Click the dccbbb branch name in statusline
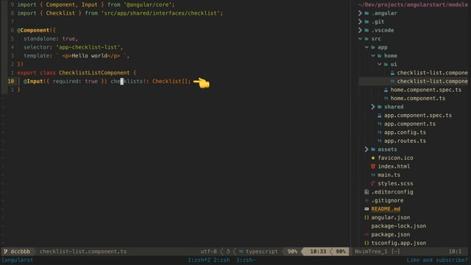The image size is (471, 265). pyautogui.click(x=21, y=251)
